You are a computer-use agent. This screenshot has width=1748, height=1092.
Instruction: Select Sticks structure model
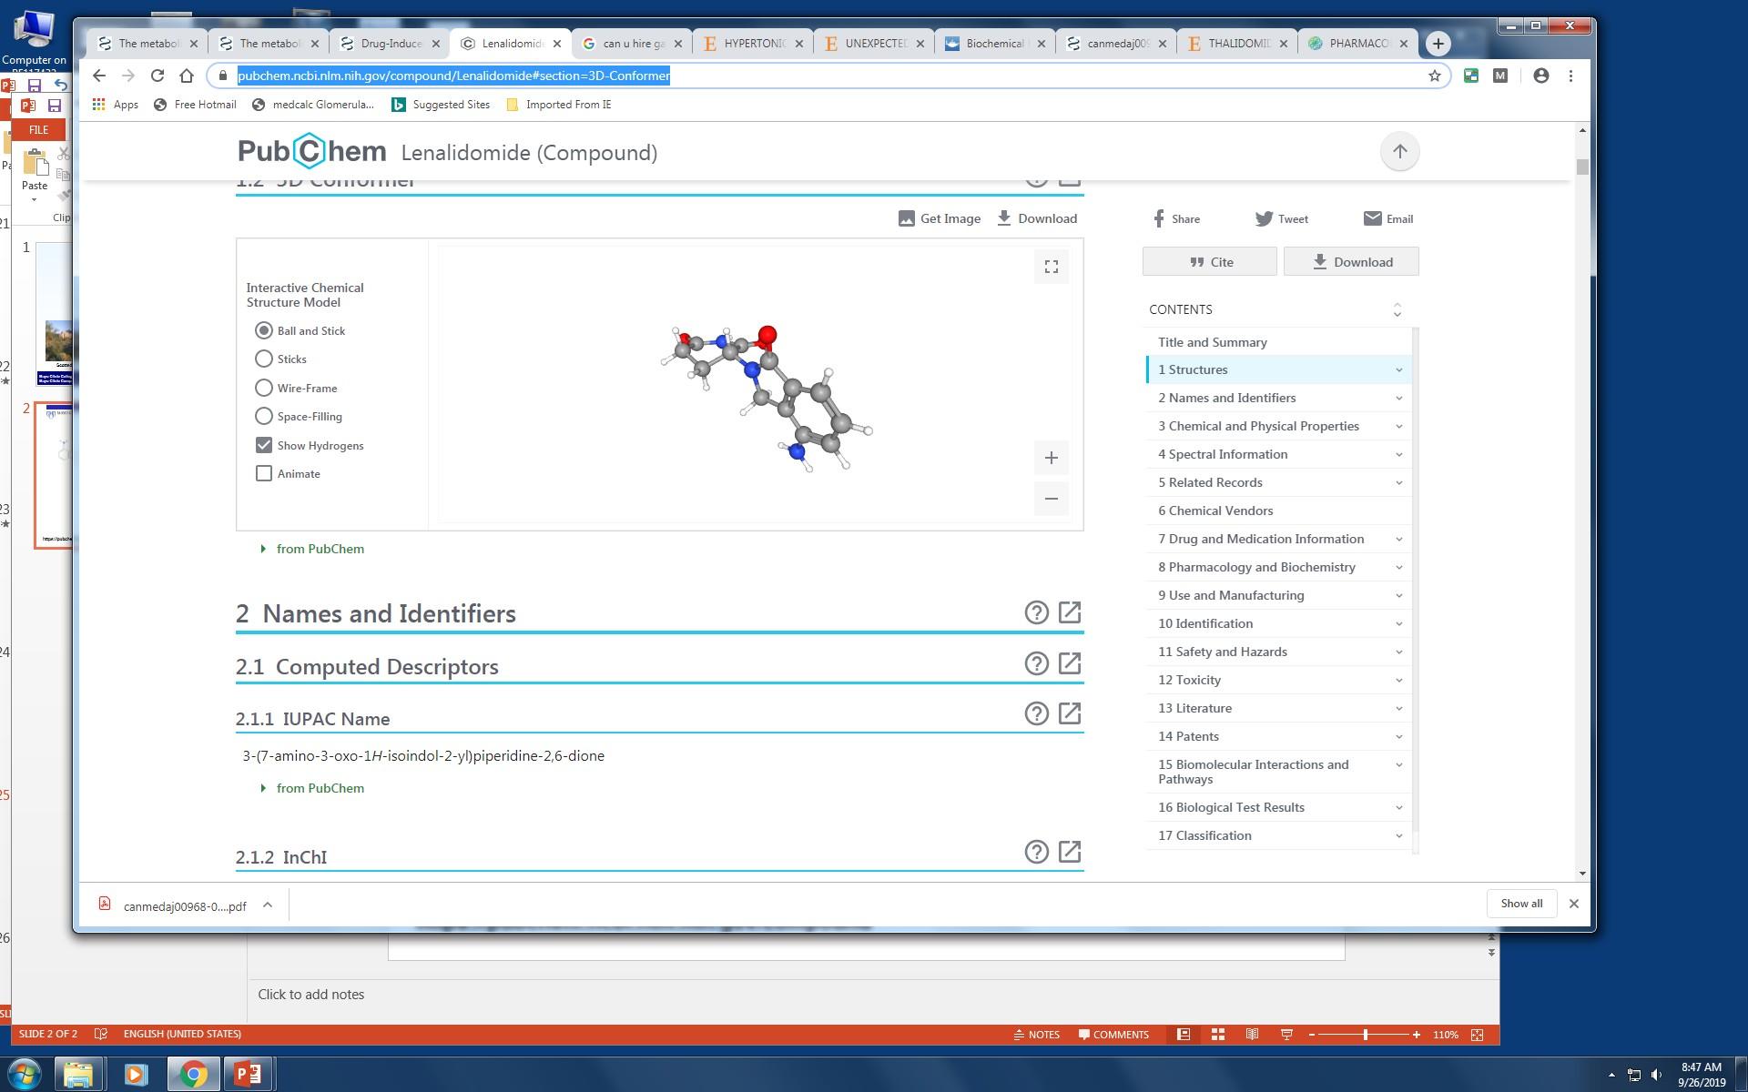[264, 359]
